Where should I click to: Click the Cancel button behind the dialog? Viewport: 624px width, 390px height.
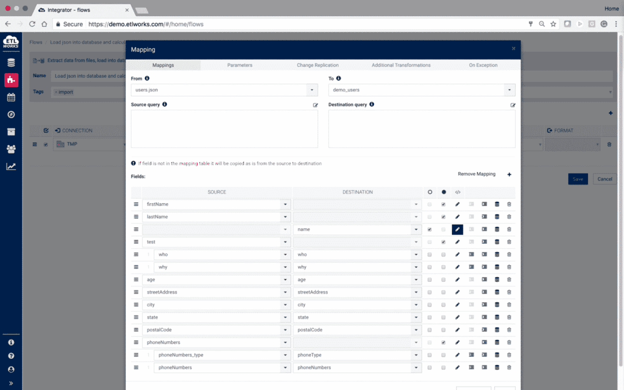click(x=604, y=179)
